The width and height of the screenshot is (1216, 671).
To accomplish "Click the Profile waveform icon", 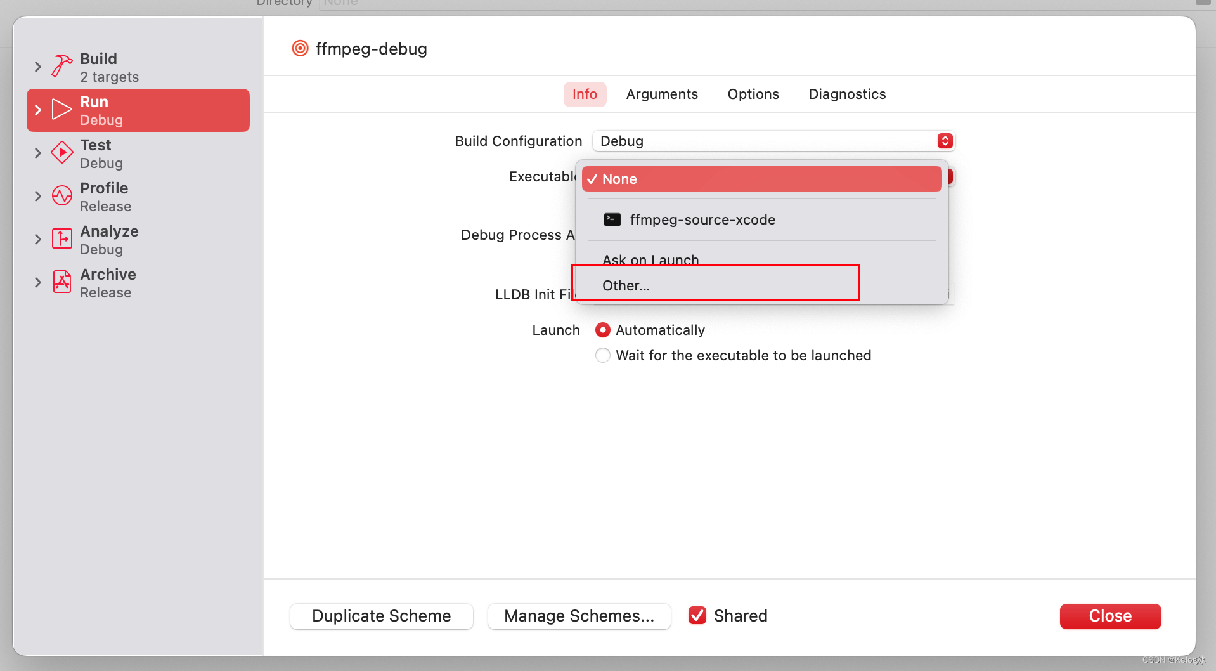I will pyautogui.click(x=61, y=195).
